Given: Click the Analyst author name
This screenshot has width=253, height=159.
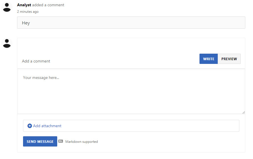Looking at the screenshot, I should pos(24,5).
